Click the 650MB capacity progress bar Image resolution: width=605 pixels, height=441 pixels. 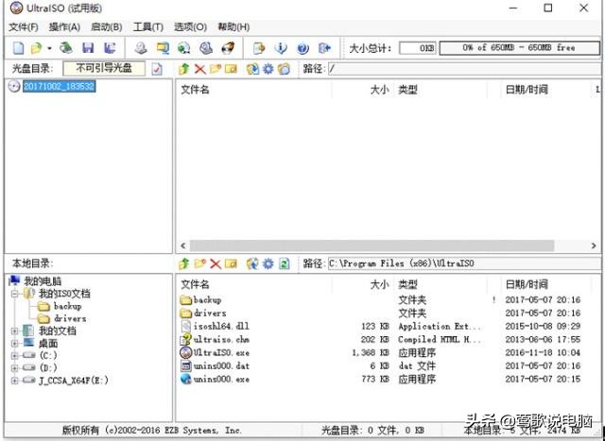519,48
